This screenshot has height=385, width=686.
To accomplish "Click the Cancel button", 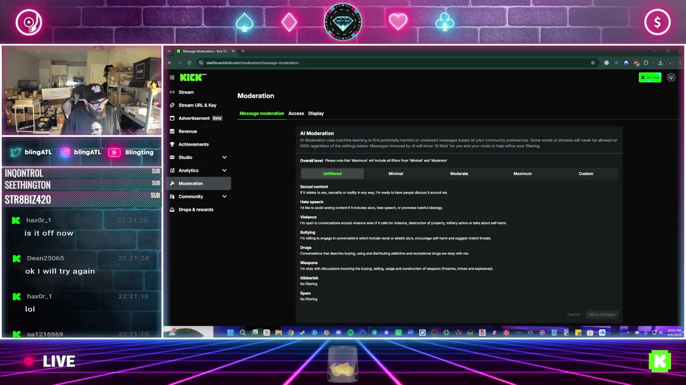I will point(573,314).
